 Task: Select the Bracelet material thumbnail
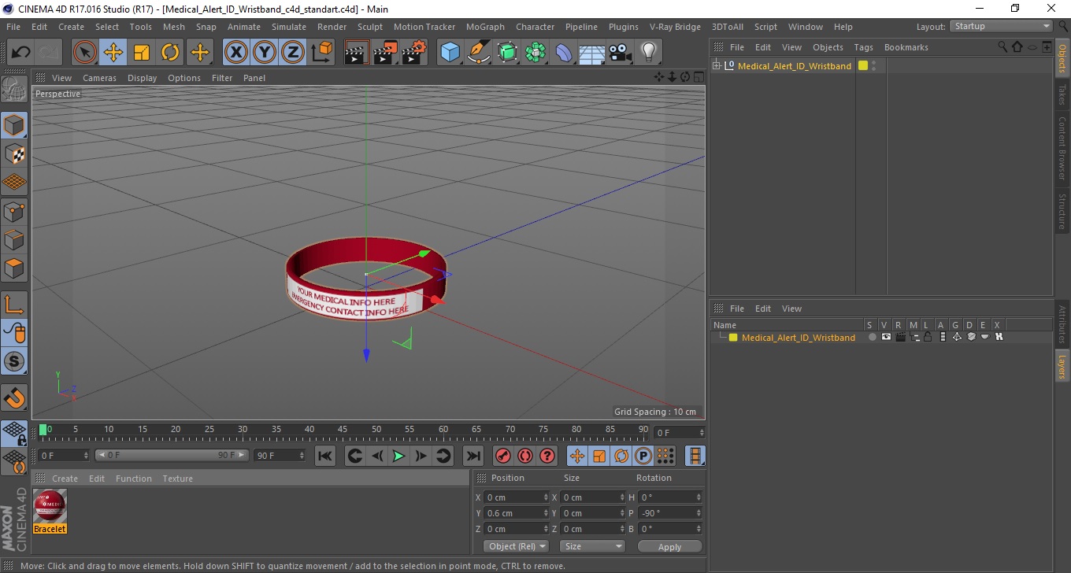[50, 506]
